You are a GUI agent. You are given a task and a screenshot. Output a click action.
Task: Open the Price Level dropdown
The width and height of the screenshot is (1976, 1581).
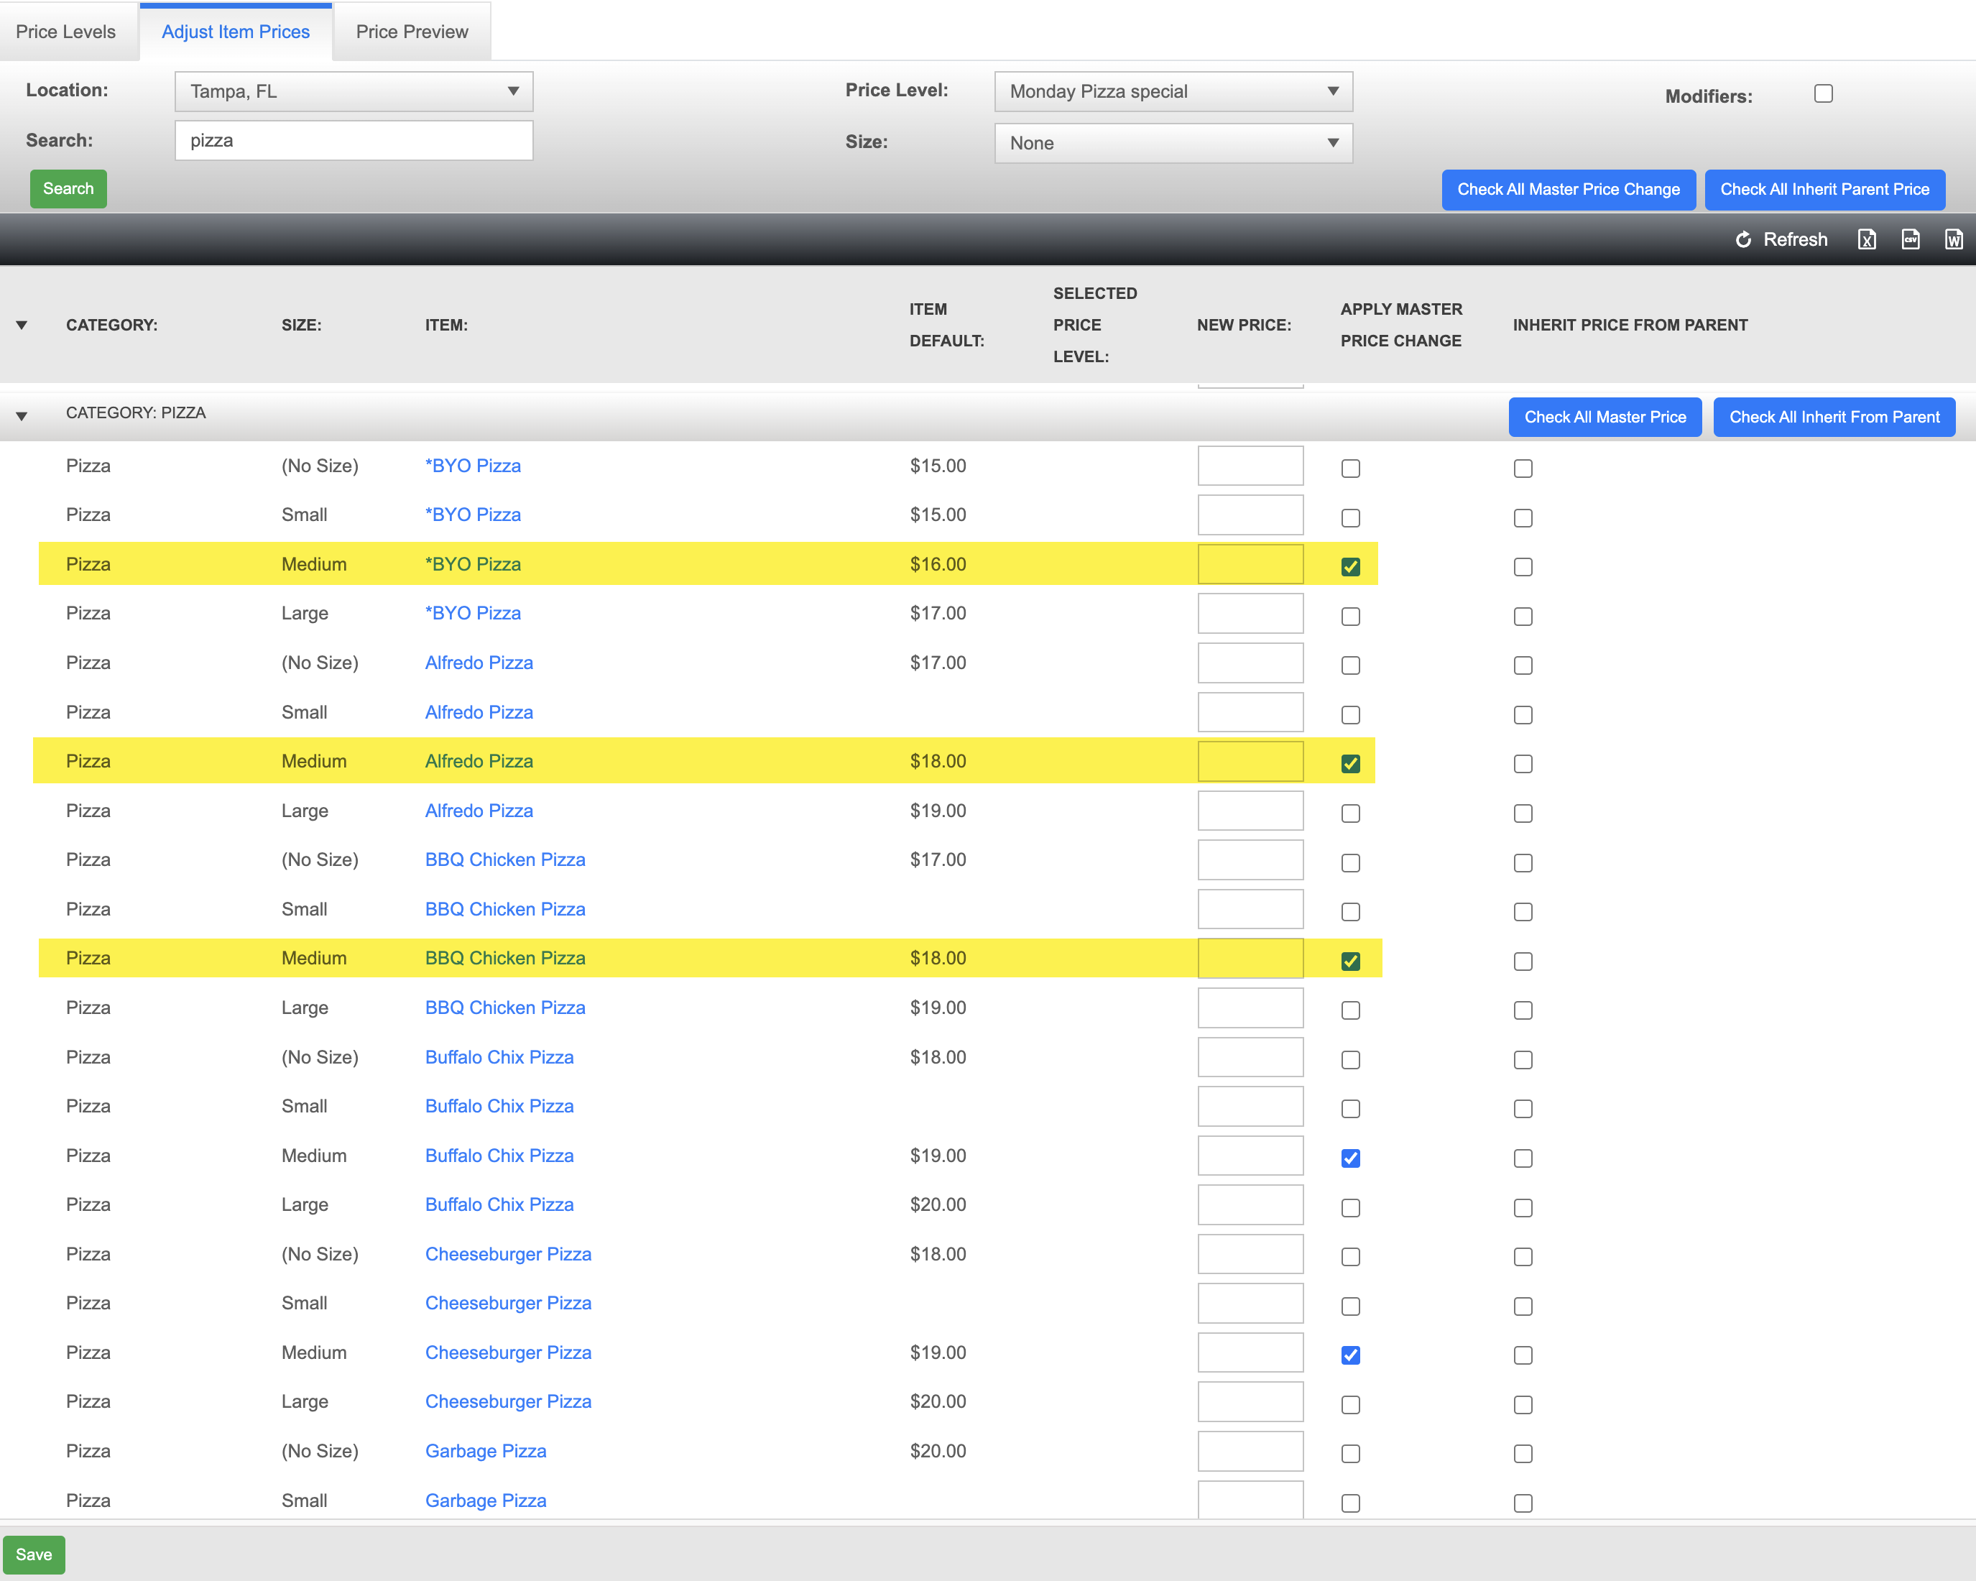tap(1172, 92)
